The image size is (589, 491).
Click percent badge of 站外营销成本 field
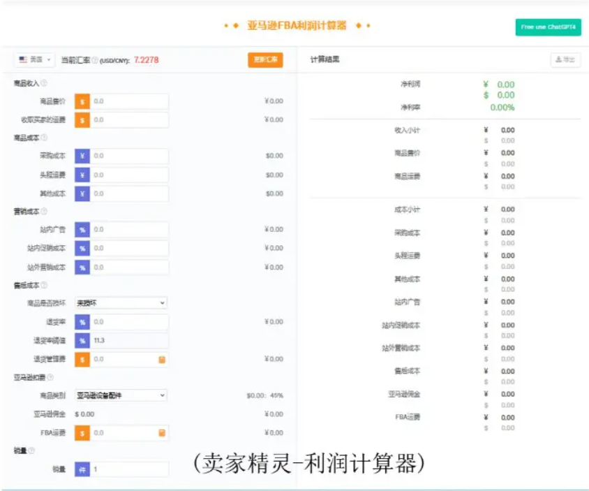82,268
